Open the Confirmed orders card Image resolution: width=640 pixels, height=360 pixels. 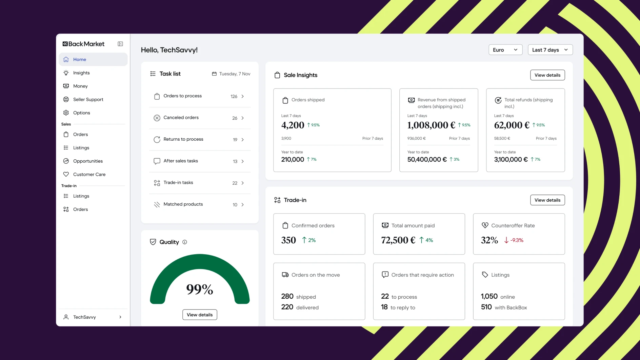319,234
